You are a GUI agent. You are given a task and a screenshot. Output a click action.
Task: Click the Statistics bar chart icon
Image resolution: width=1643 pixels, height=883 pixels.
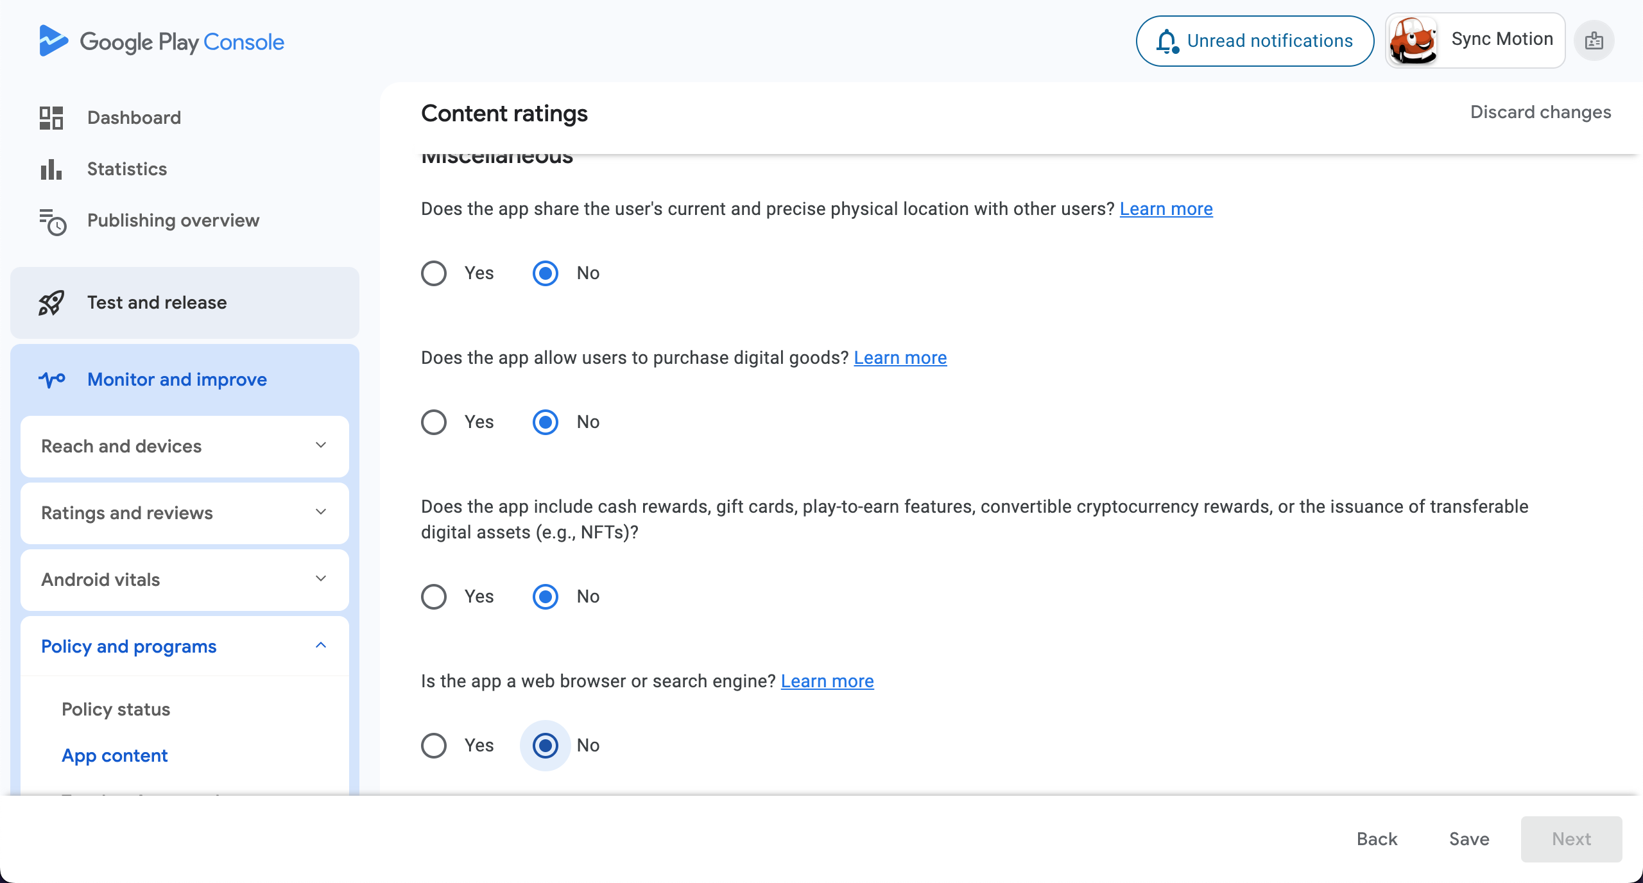51,169
